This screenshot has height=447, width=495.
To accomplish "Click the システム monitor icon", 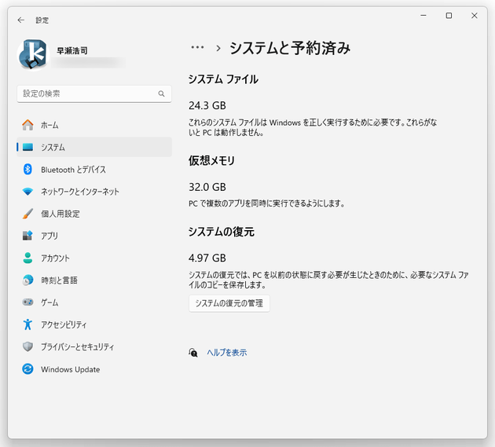I will click(27, 147).
